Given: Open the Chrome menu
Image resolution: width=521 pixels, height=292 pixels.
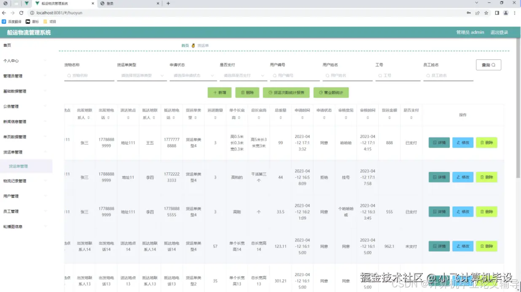Looking at the screenshot, I should pyautogui.click(x=515, y=13).
